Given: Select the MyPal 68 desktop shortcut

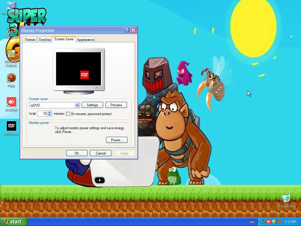Looking at the screenshot, I should pyautogui.click(x=11, y=32).
